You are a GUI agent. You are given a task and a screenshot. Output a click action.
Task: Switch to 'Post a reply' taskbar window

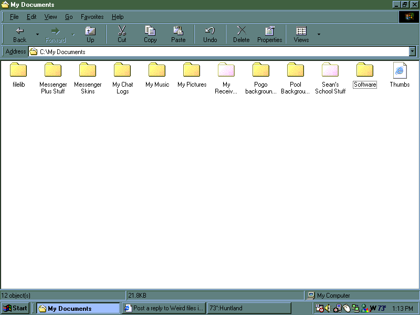(x=163, y=308)
